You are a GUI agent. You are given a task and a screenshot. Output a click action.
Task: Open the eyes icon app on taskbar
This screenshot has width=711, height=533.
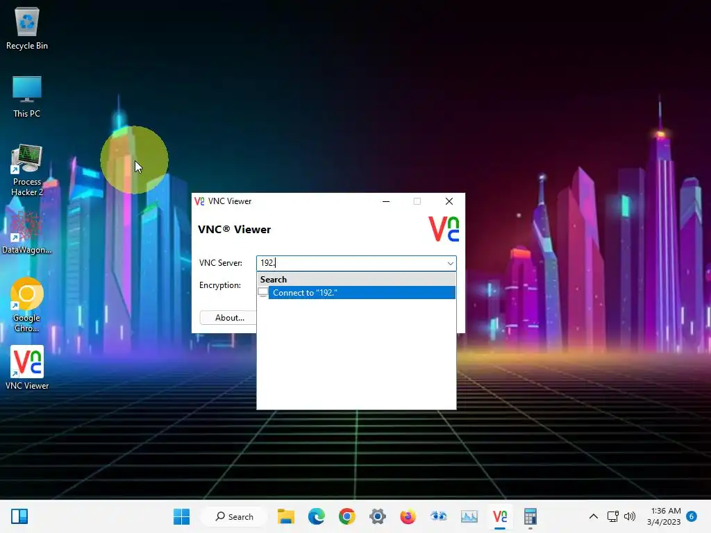[x=439, y=516]
